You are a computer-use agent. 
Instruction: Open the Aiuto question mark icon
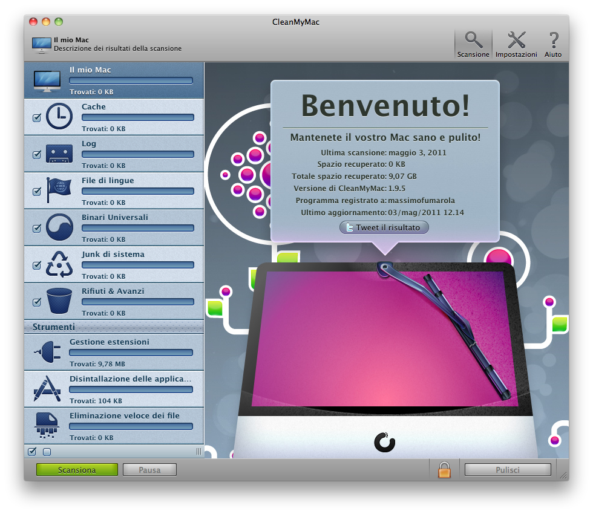pyautogui.click(x=552, y=41)
